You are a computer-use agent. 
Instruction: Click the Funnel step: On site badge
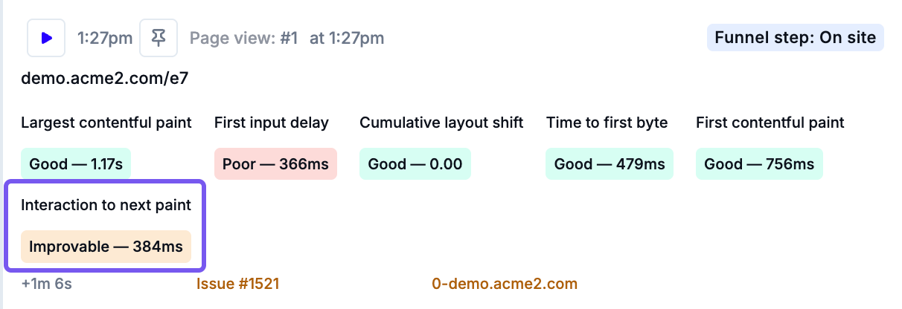(795, 37)
